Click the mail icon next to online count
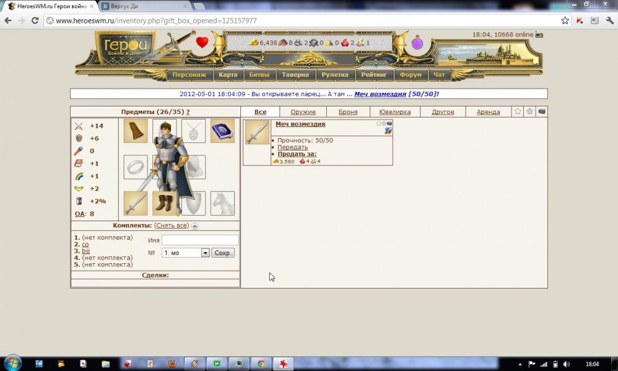 [539, 34]
